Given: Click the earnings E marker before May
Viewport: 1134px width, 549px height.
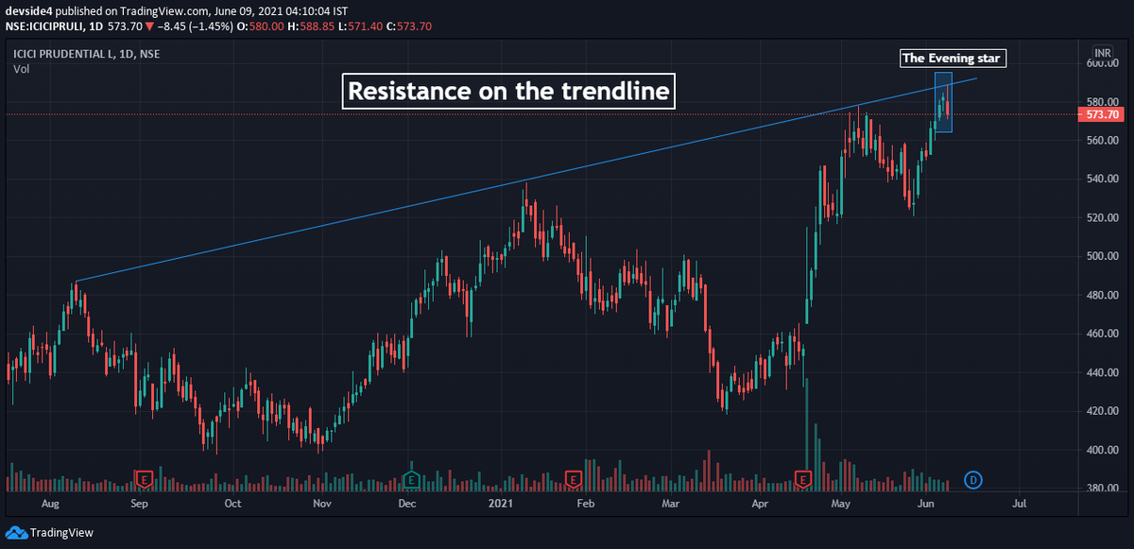Looking at the screenshot, I should click(804, 479).
